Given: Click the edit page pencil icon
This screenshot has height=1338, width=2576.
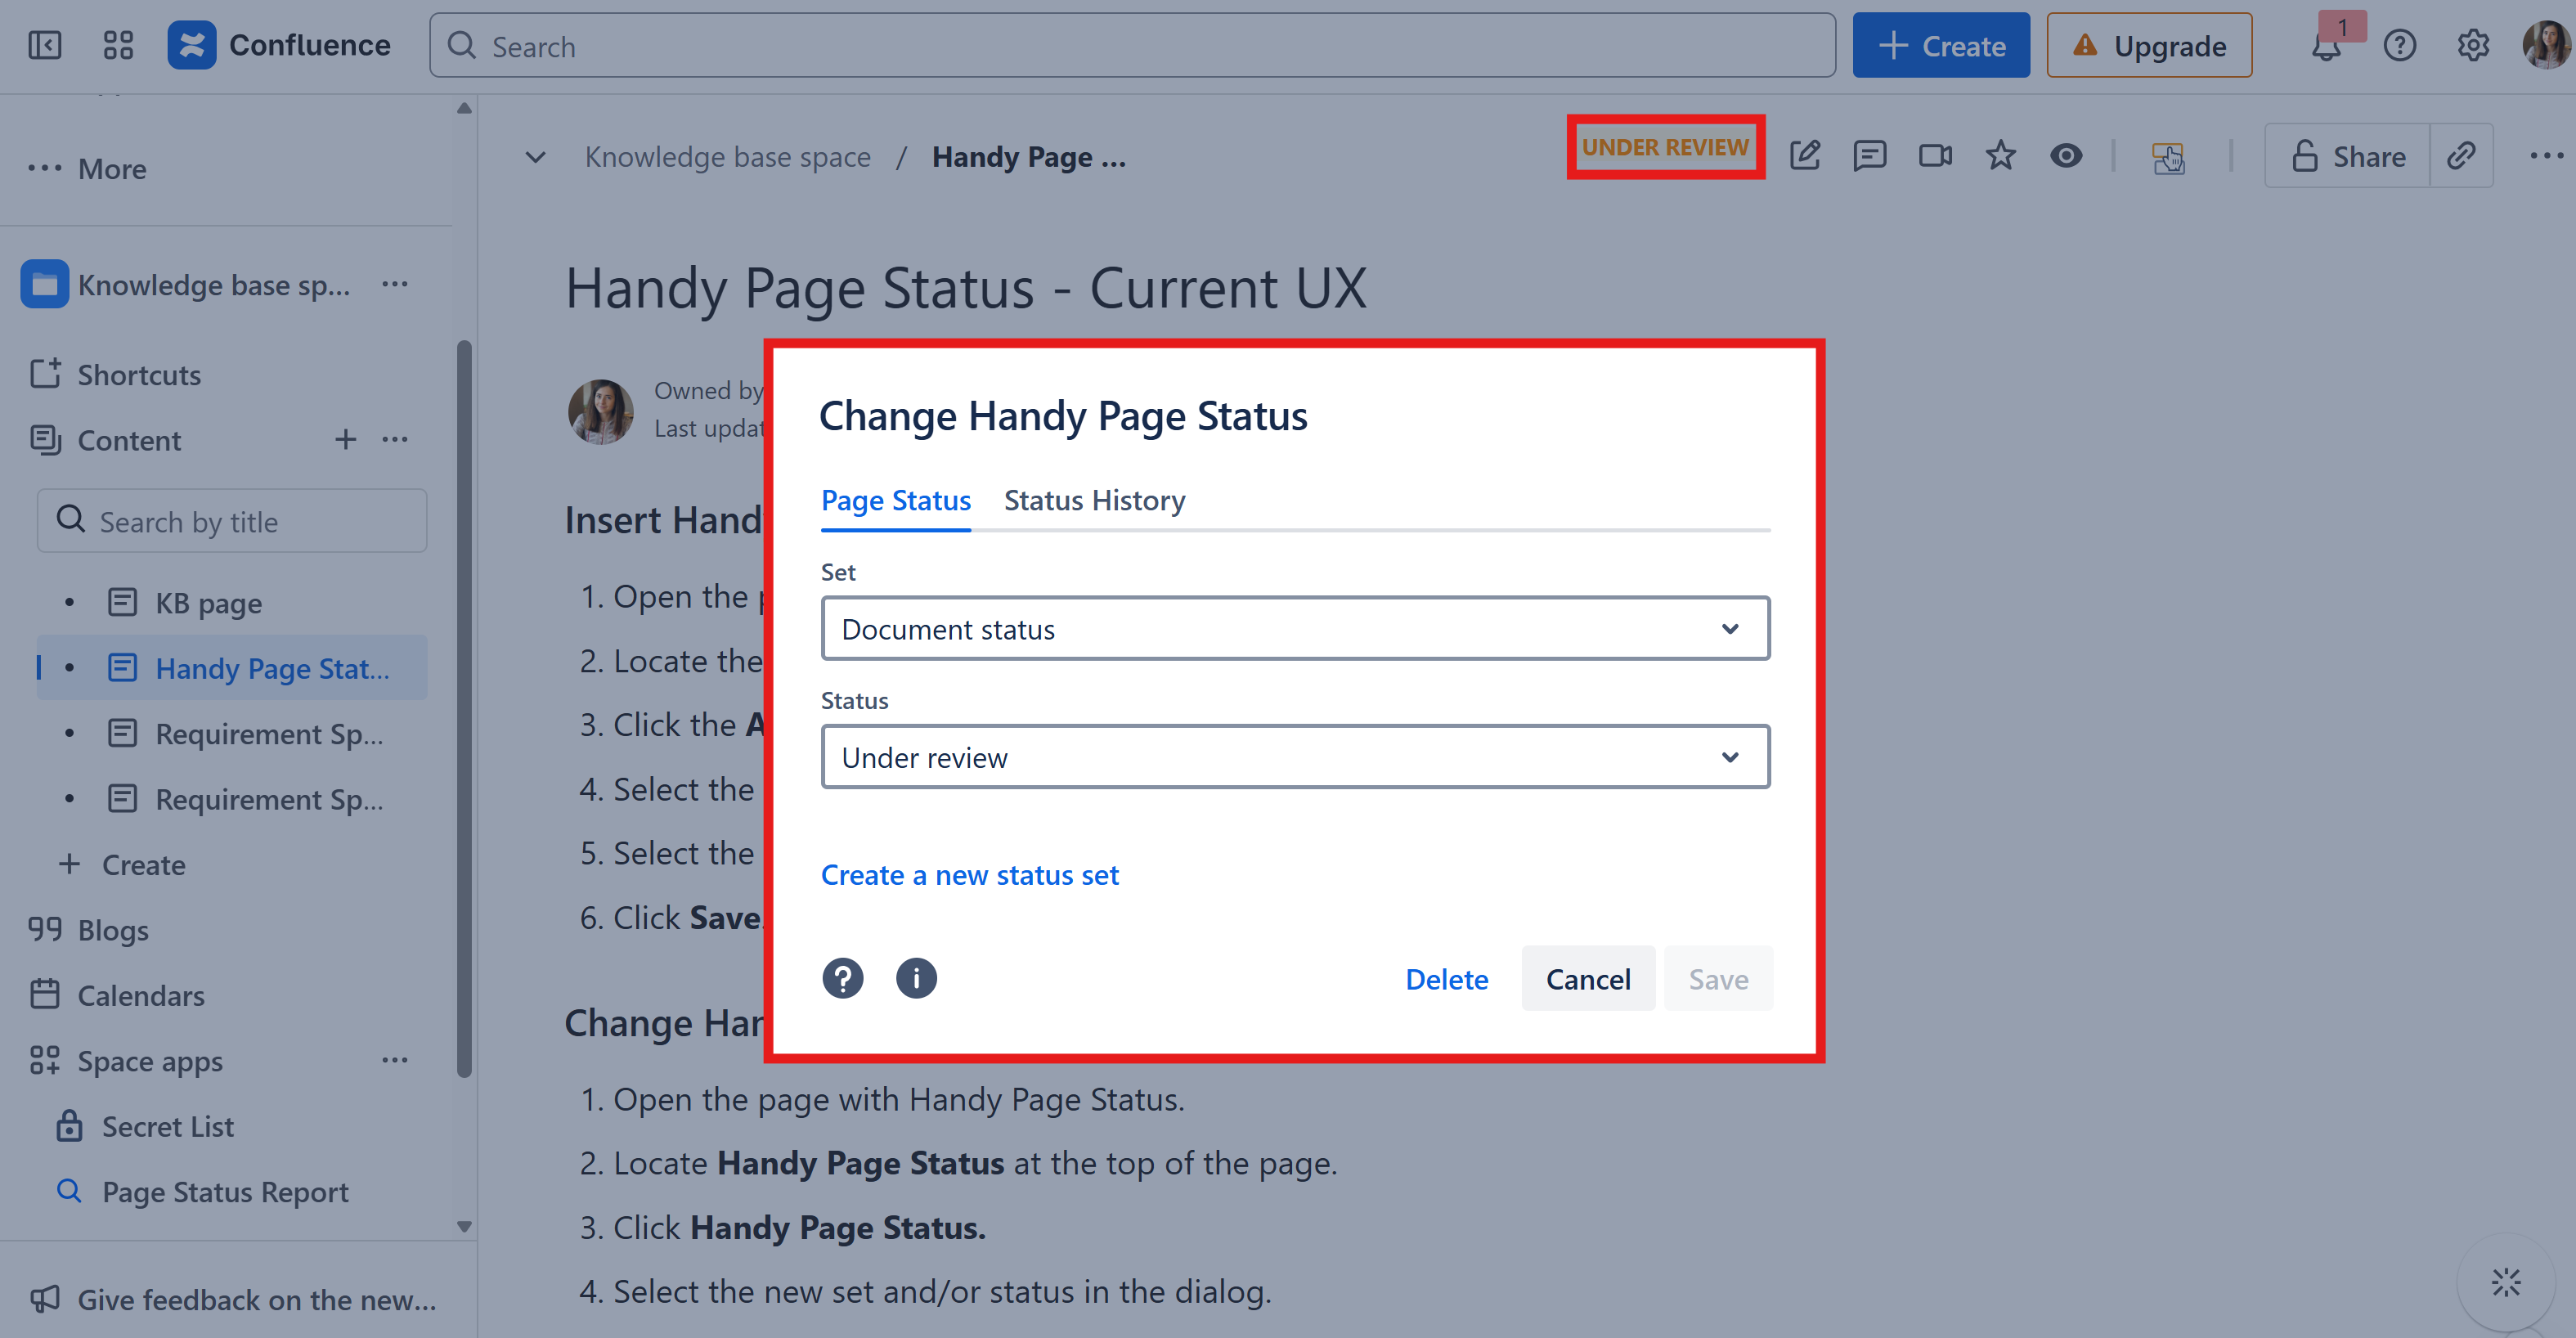Looking at the screenshot, I should (1805, 156).
